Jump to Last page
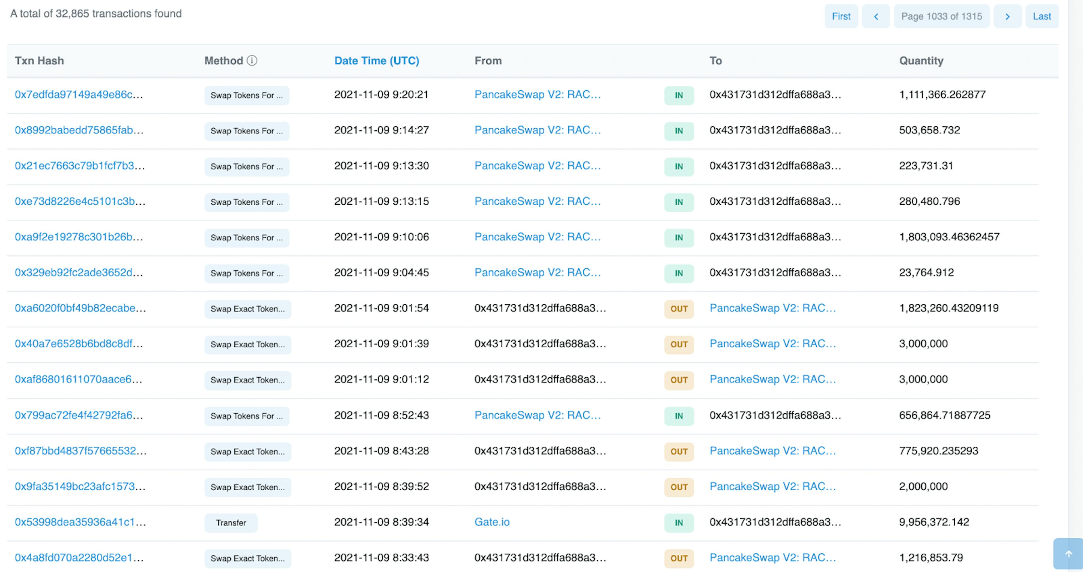Viewport: 1083px width, 572px height. [1042, 16]
